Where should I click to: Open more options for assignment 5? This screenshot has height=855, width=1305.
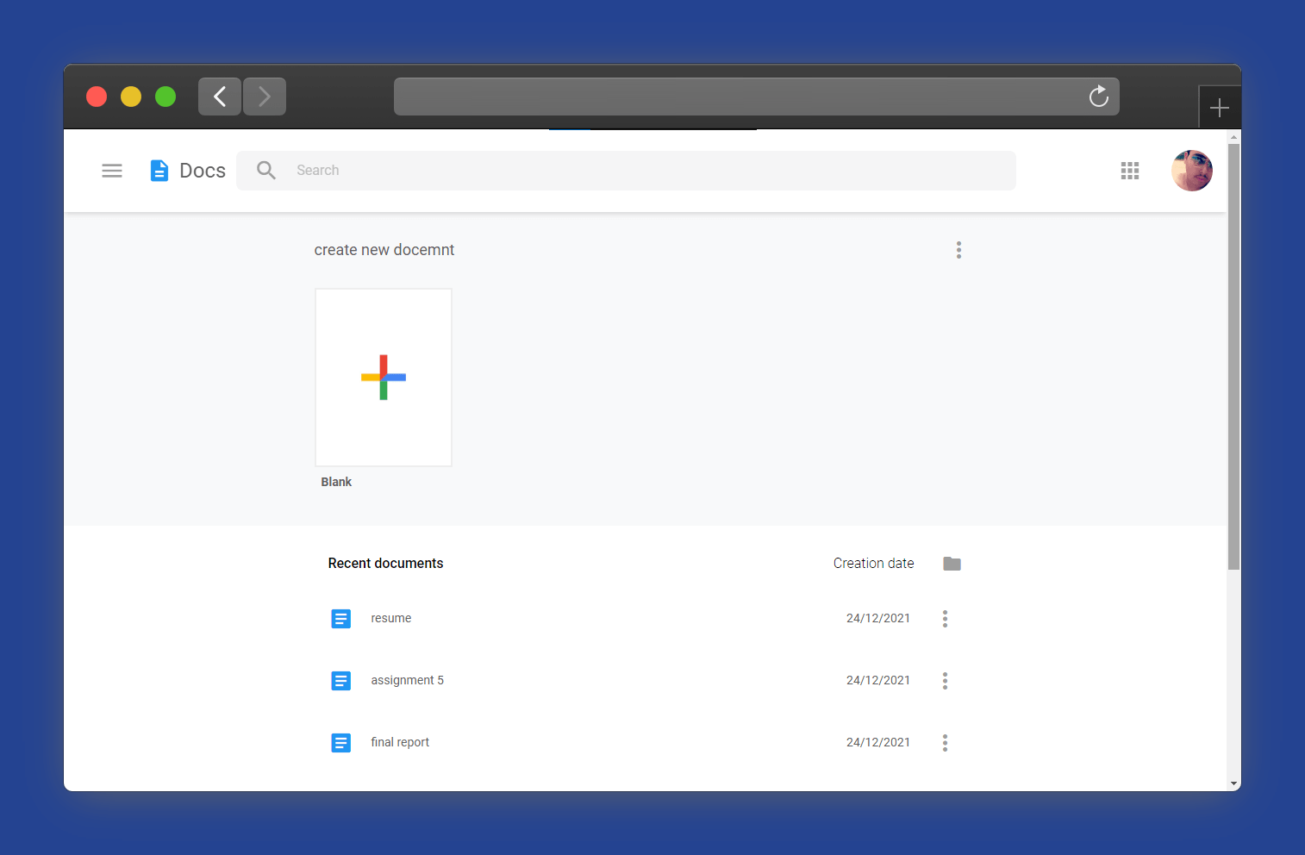[x=945, y=681]
